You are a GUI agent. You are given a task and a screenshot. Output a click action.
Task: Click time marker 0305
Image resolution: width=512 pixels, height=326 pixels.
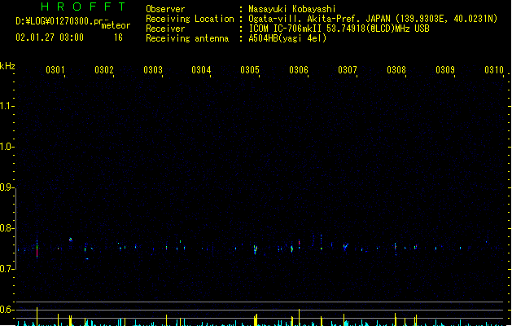[250, 70]
